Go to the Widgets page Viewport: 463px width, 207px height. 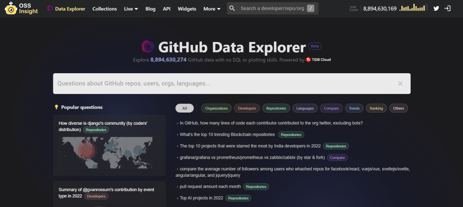[187, 9]
